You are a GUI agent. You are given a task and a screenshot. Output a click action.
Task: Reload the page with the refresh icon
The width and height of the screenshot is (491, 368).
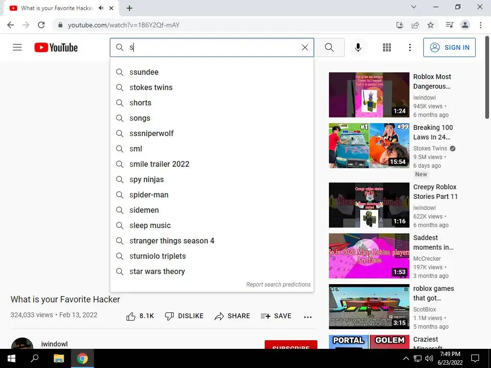[41, 25]
